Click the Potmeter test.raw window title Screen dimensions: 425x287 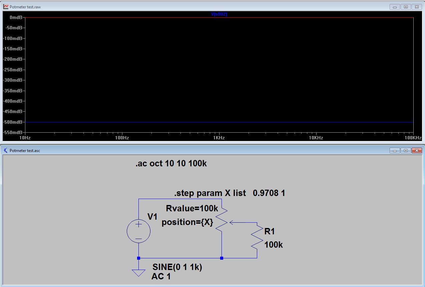(x=26, y=7)
